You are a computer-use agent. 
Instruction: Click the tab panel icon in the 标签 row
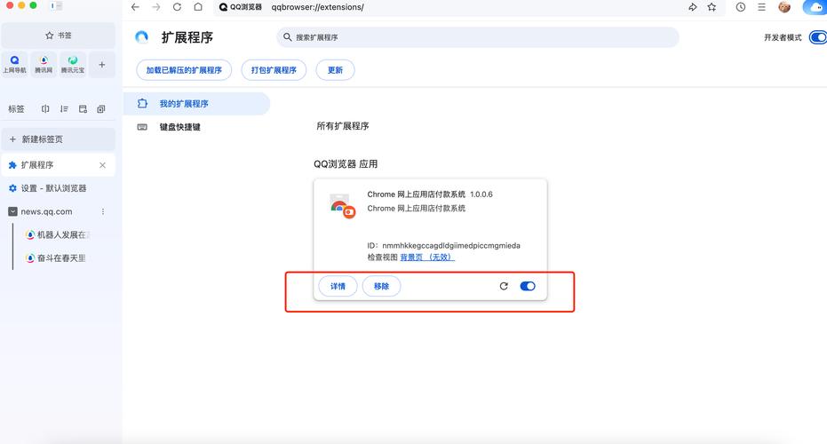click(83, 108)
